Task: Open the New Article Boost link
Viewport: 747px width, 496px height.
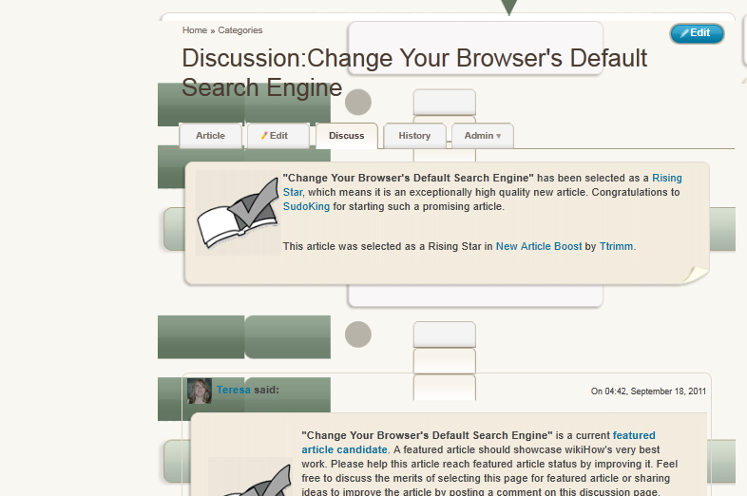Action: [539, 246]
